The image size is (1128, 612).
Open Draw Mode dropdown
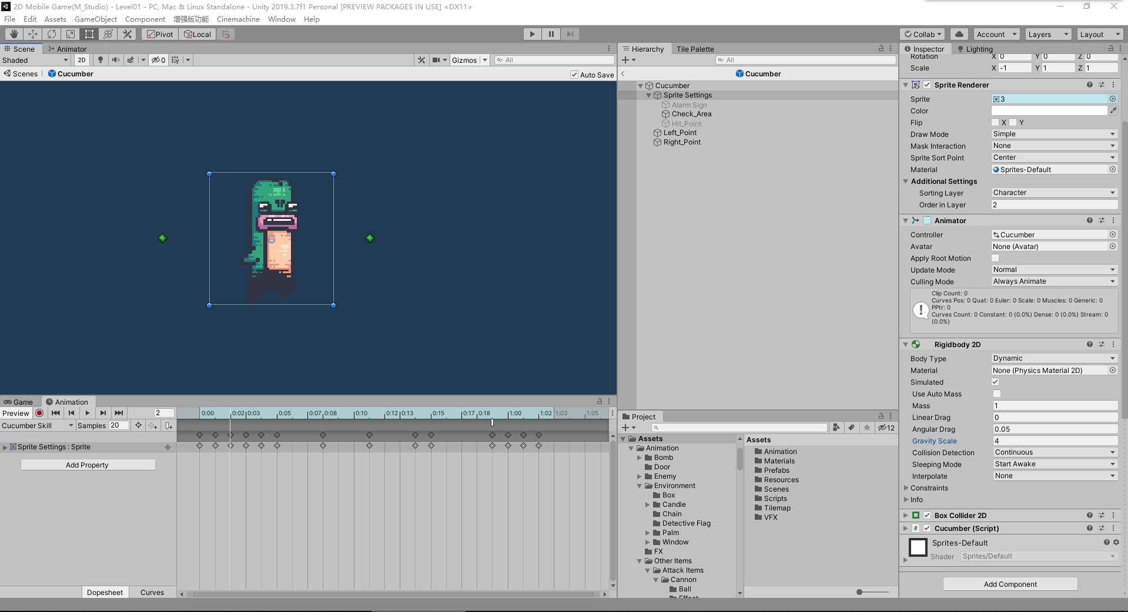pos(1055,134)
